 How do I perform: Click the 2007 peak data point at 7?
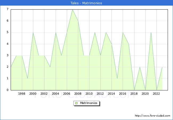click(72, 10)
